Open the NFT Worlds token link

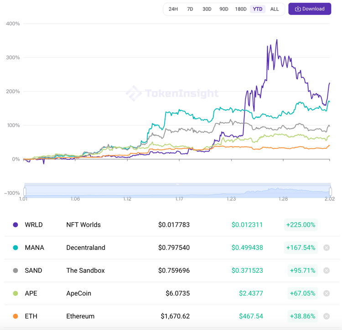(x=83, y=225)
